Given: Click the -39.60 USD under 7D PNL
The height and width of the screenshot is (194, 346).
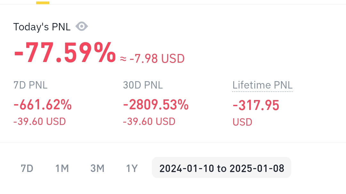Looking at the screenshot, I should point(39,121).
